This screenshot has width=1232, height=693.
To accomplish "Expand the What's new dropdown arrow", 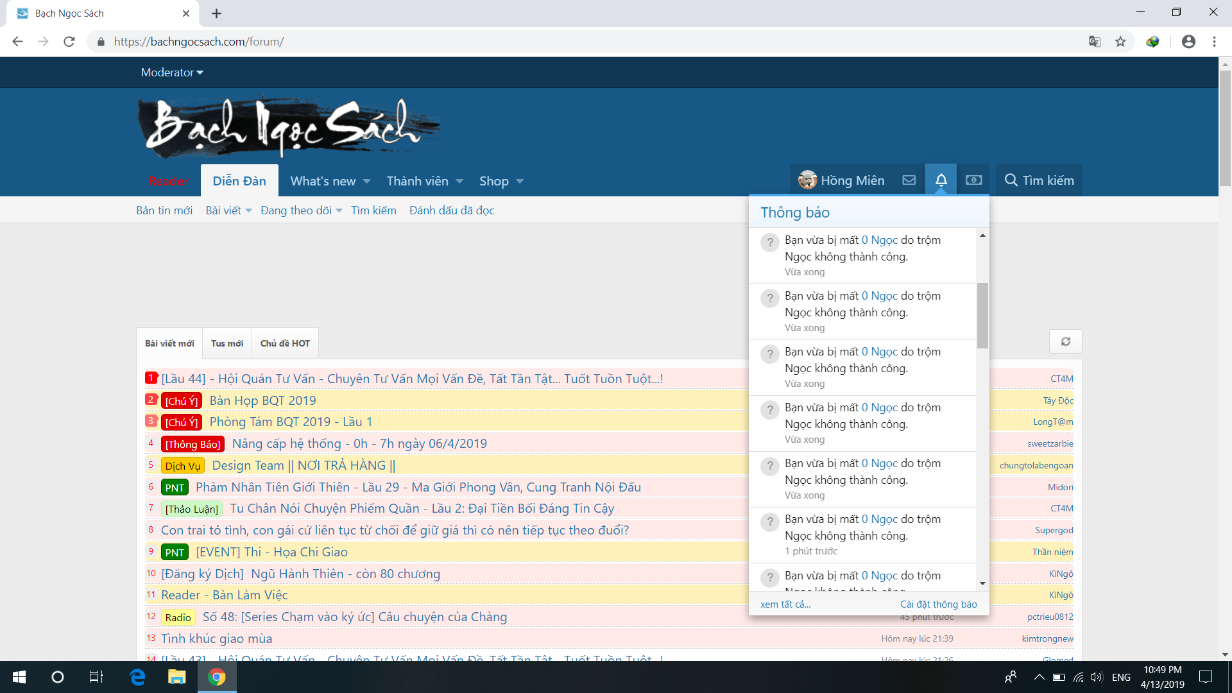I will [367, 182].
